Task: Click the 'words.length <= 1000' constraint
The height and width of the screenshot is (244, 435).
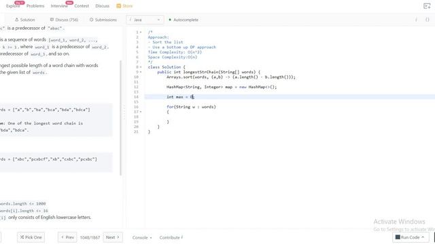Action: pos(22,203)
